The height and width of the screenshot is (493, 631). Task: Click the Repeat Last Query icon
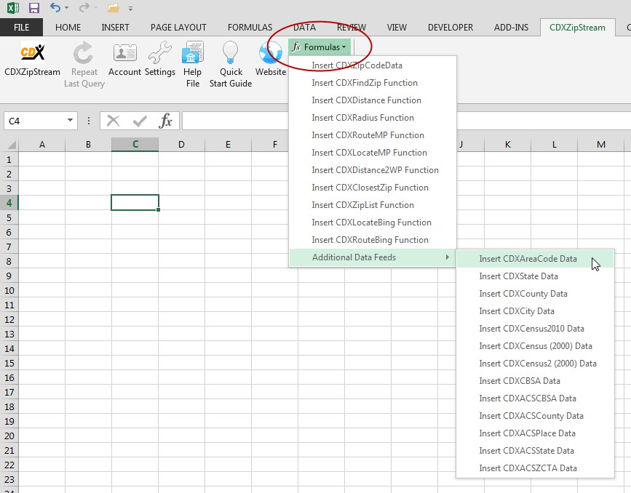pyautogui.click(x=83, y=52)
